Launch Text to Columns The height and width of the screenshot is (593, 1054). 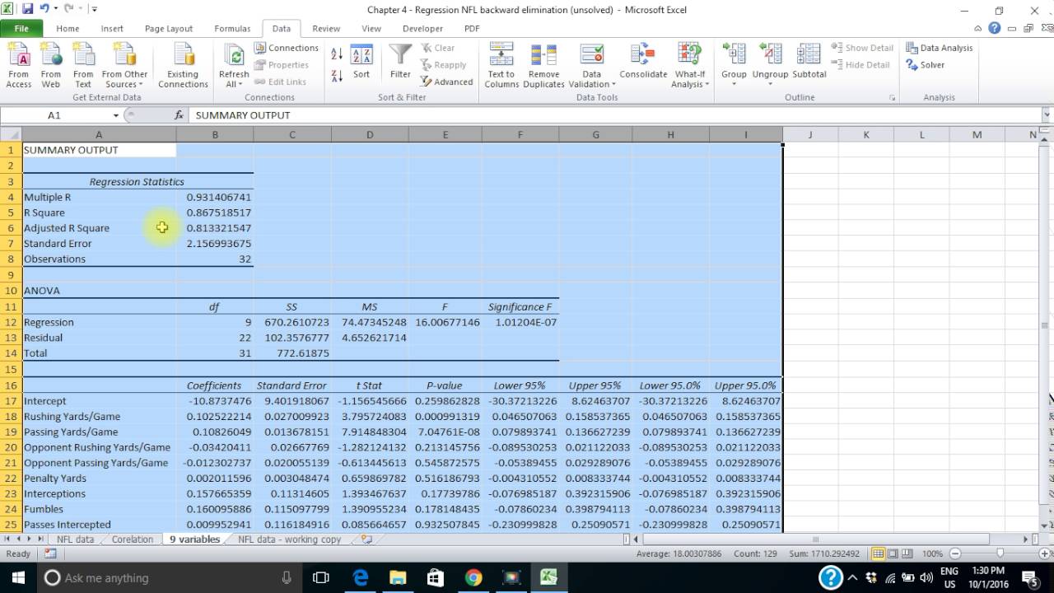pyautogui.click(x=501, y=65)
